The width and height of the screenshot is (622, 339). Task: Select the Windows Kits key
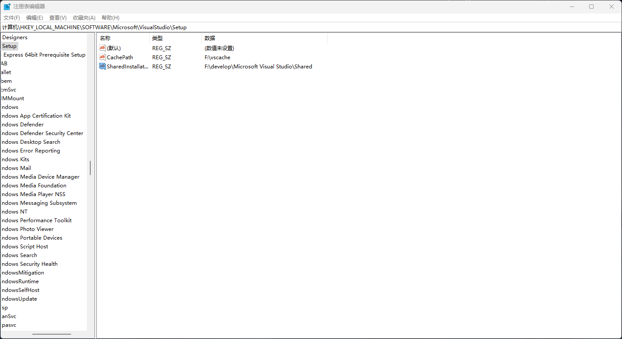tap(15, 159)
